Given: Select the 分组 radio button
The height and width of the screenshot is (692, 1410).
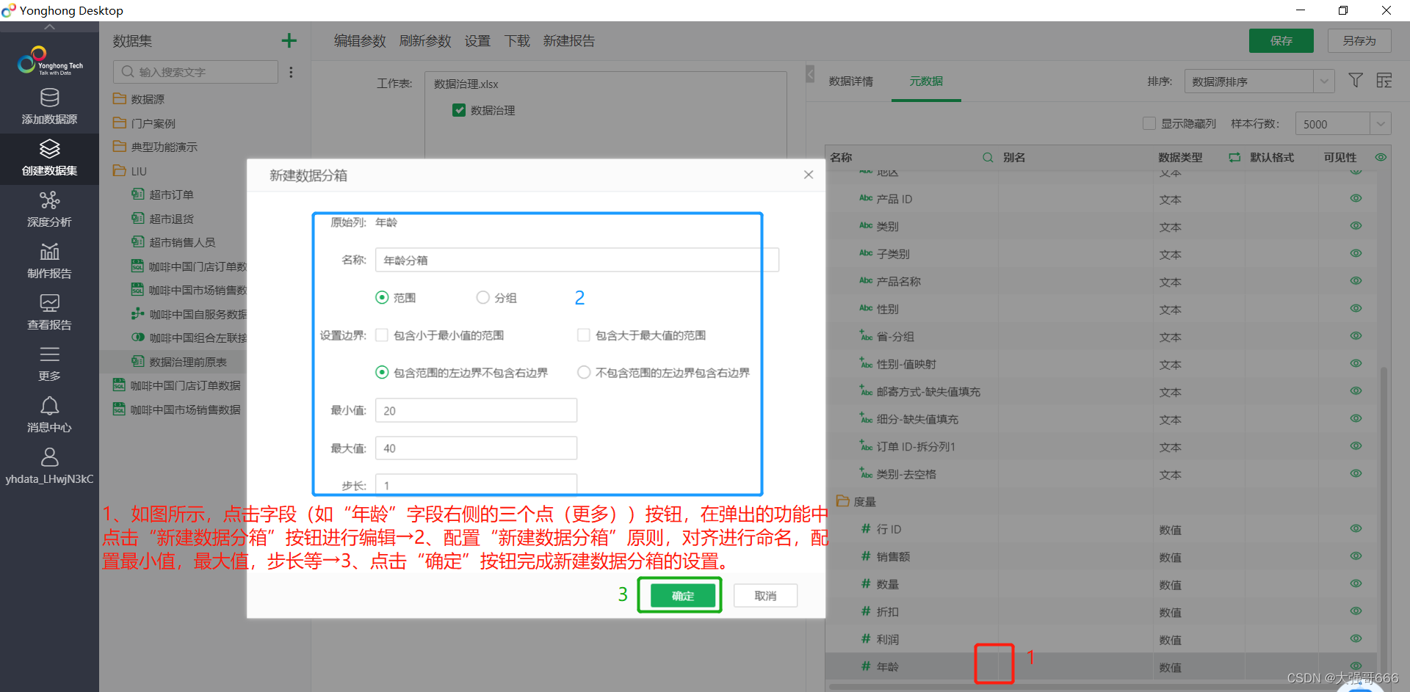Looking at the screenshot, I should tap(482, 297).
